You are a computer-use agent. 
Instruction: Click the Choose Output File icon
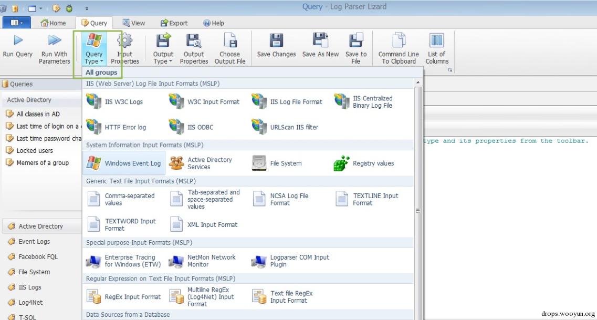tap(229, 41)
